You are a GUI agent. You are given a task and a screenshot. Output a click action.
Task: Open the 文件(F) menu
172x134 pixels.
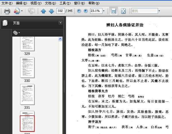coord(7,3)
